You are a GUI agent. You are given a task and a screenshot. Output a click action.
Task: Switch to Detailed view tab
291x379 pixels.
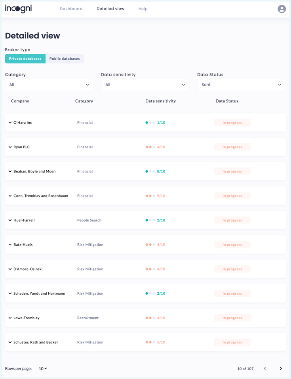point(110,9)
